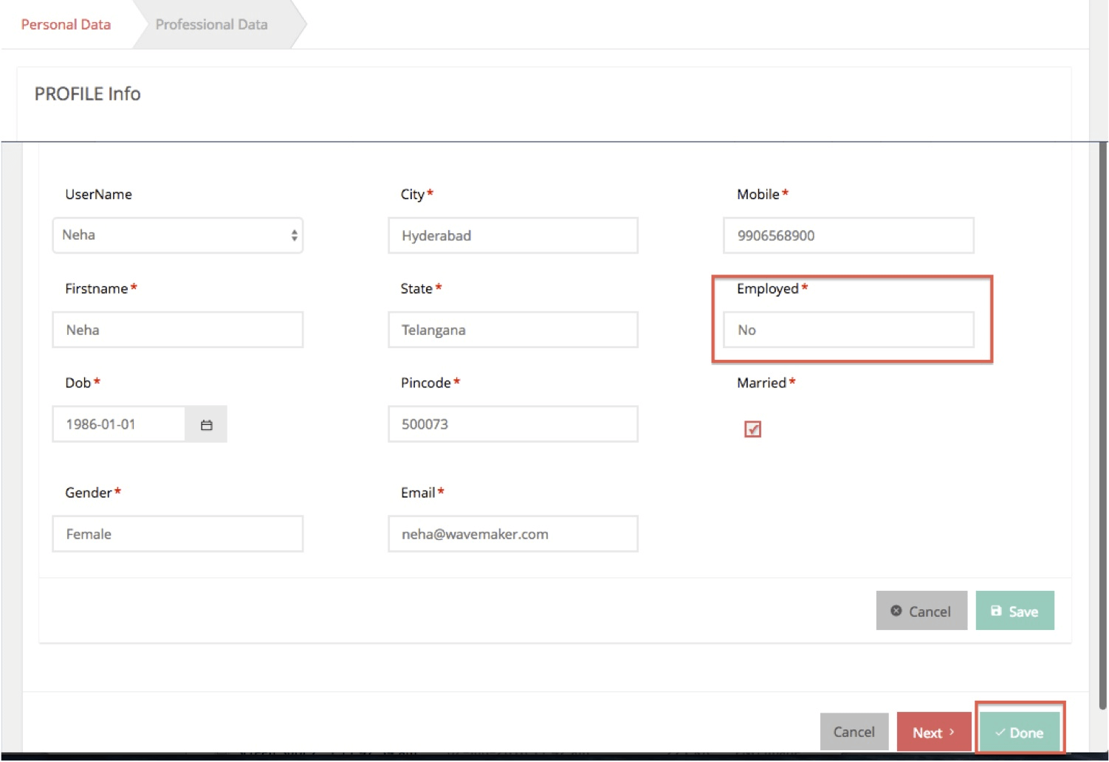Click the State input box
Viewport: 1109px width, 762px height.
(x=512, y=330)
